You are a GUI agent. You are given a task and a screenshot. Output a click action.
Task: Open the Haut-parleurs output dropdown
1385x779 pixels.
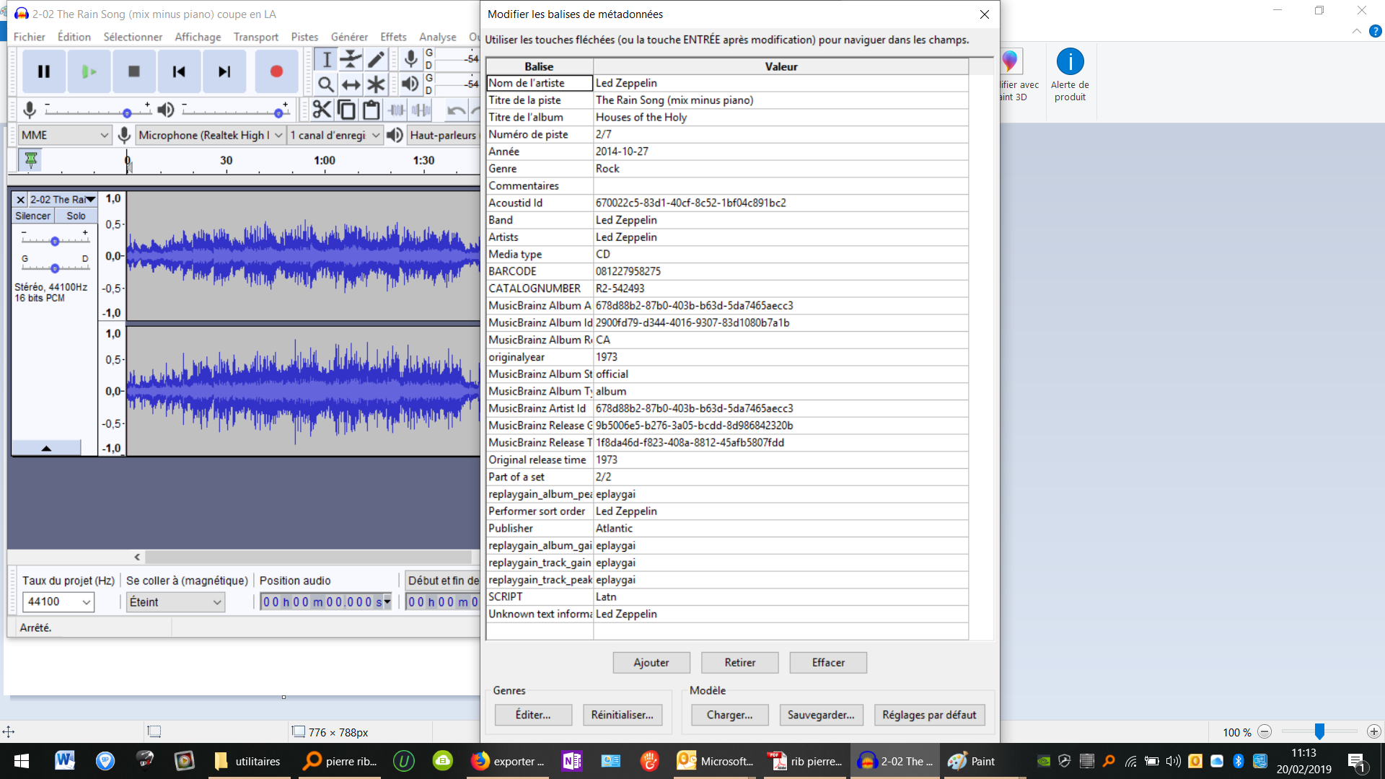[444, 135]
